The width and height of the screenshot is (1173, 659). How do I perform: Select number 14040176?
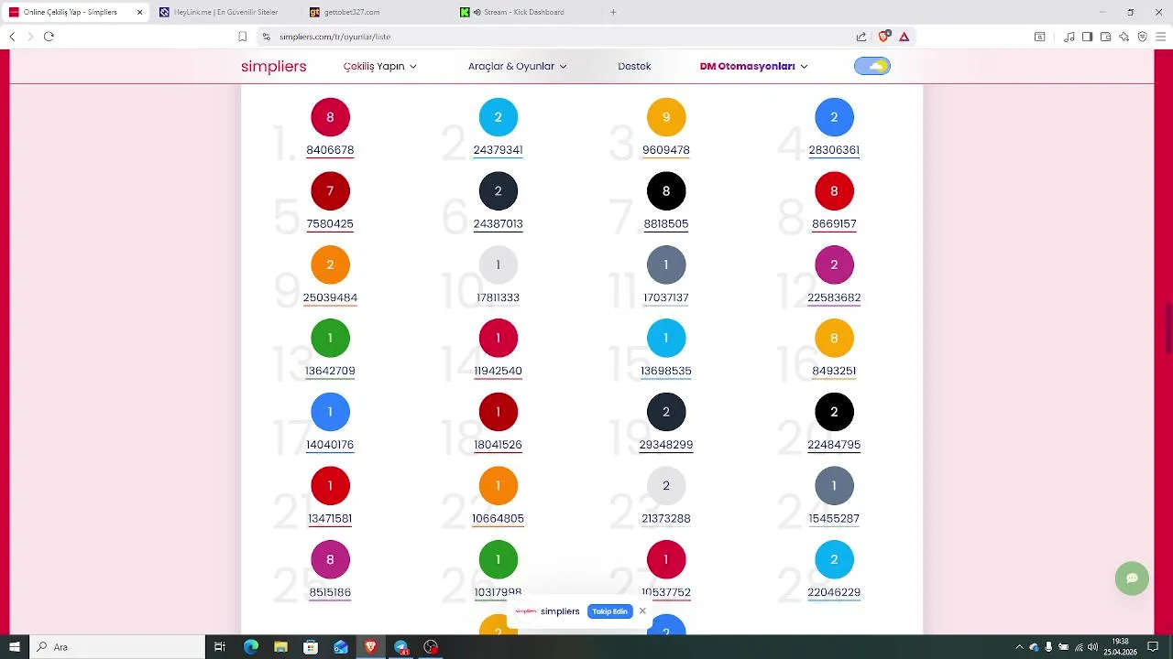coord(330,445)
